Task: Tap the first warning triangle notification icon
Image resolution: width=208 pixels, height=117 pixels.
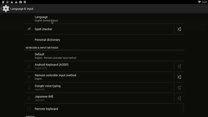Action: click(12, 2)
